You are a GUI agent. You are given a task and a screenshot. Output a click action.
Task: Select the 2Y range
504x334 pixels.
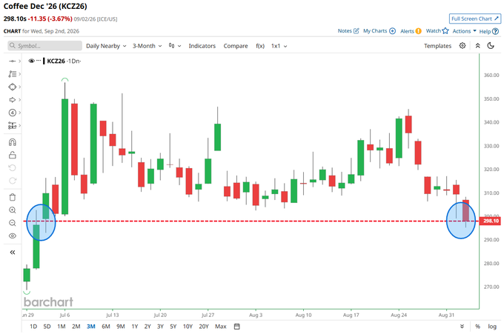pos(147,327)
